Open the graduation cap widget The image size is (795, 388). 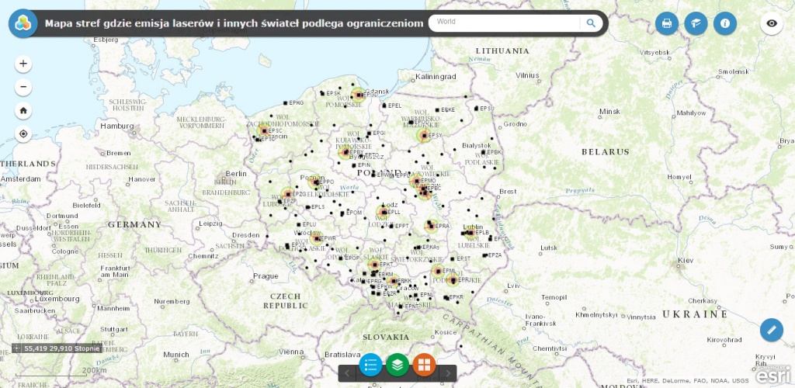(696, 23)
